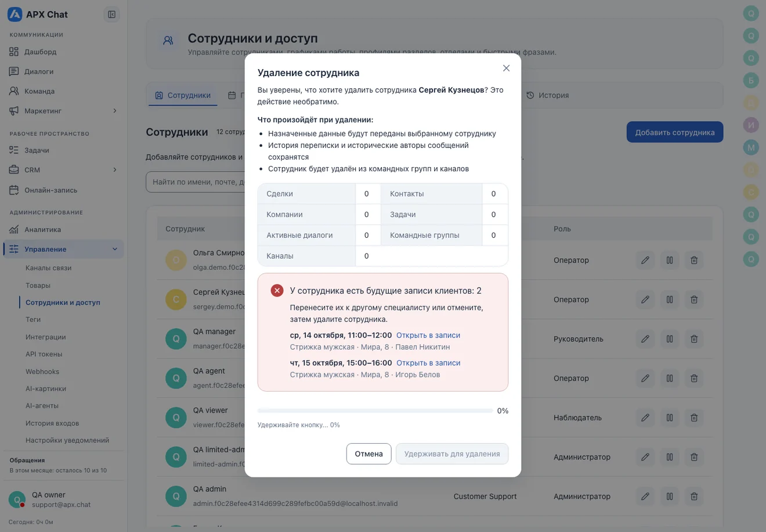Switch to the Сотрудники tab
Image resolution: width=766 pixels, height=532 pixels.
[183, 95]
